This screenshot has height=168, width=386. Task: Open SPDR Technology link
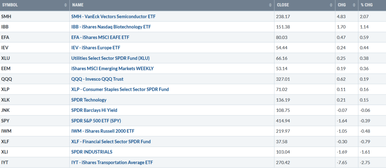pyautogui.click(x=89, y=100)
